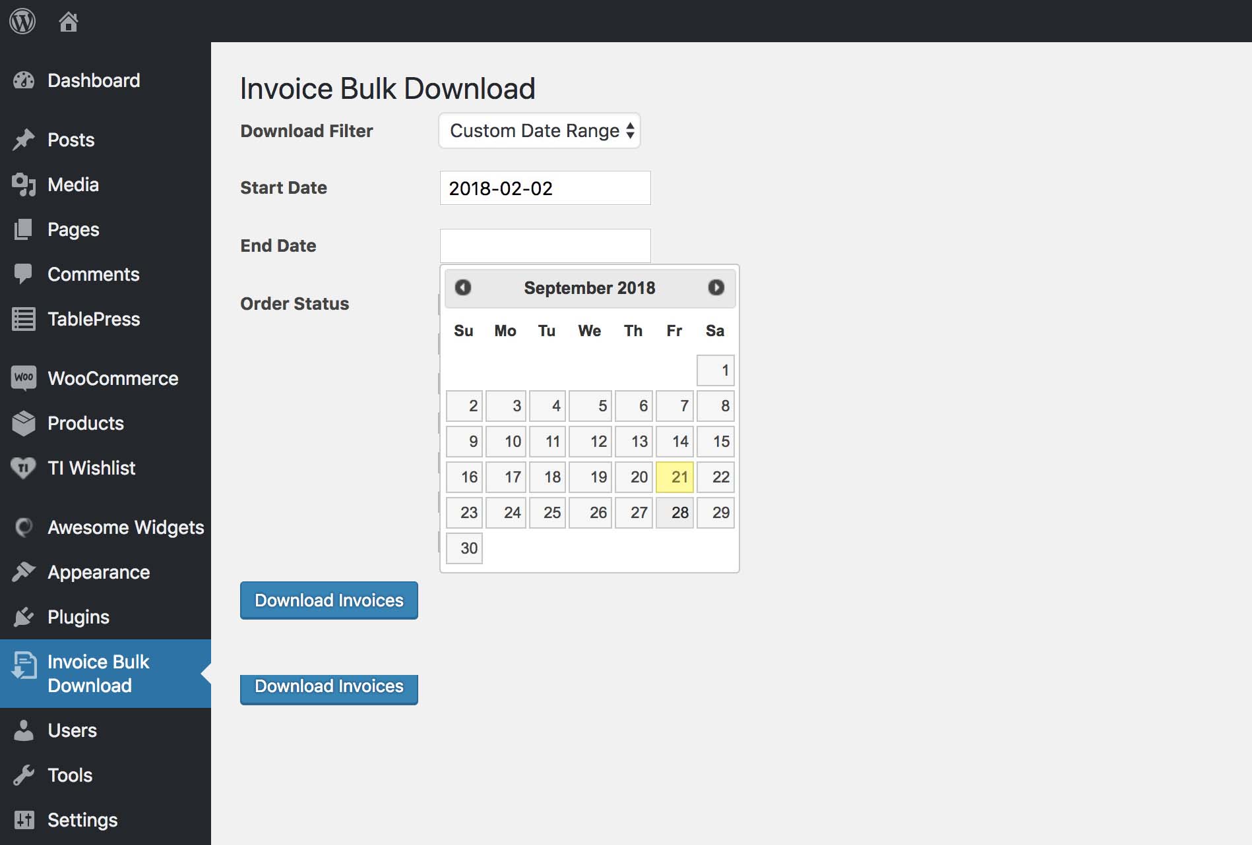Click the Posts pushpin icon
The width and height of the screenshot is (1252, 845).
coord(24,140)
